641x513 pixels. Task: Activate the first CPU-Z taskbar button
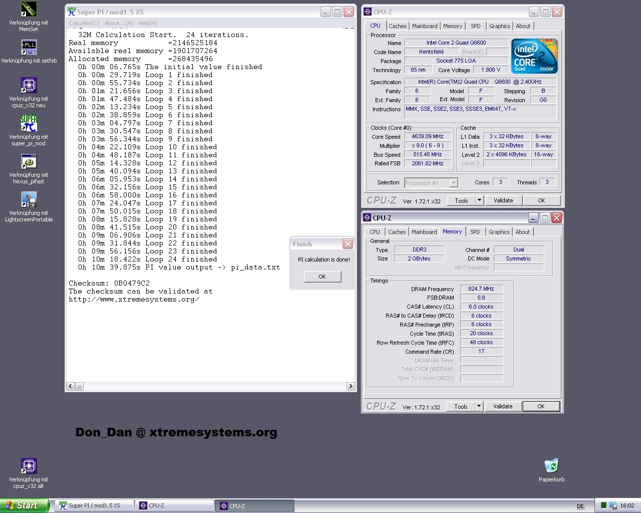click(x=174, y=505)
